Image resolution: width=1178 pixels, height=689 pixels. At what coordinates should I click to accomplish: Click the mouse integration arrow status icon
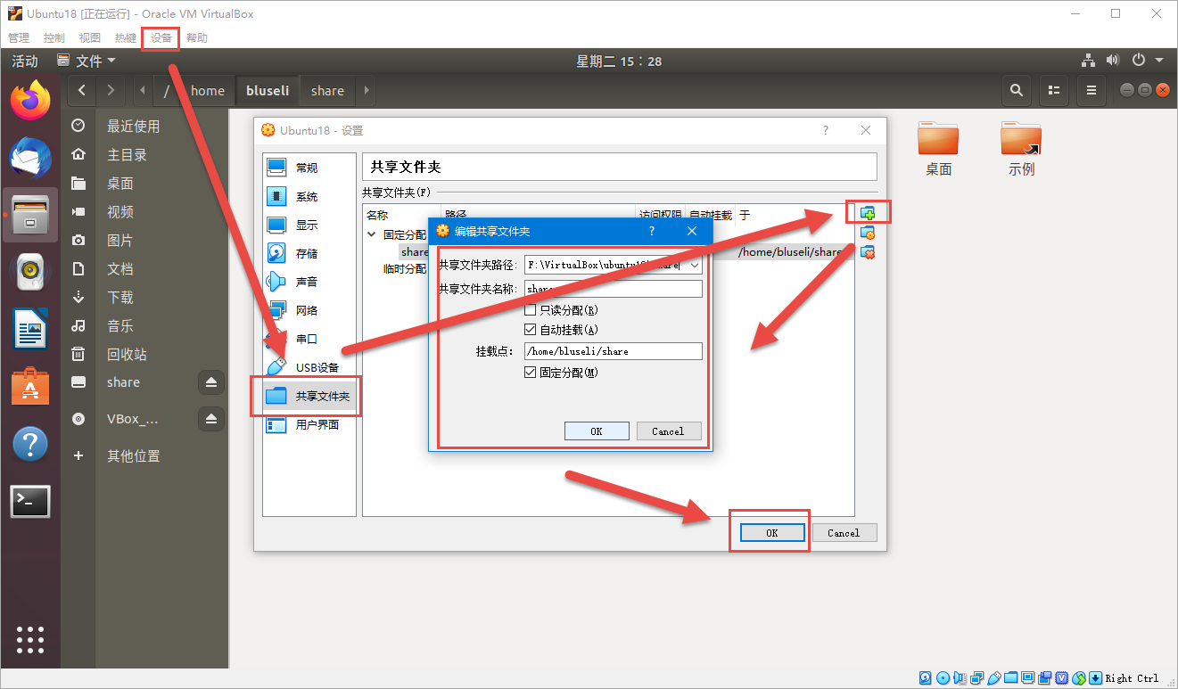1079,678
